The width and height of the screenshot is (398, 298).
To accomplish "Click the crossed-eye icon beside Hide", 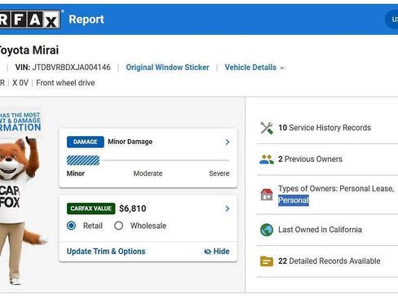I will point(207,252).
